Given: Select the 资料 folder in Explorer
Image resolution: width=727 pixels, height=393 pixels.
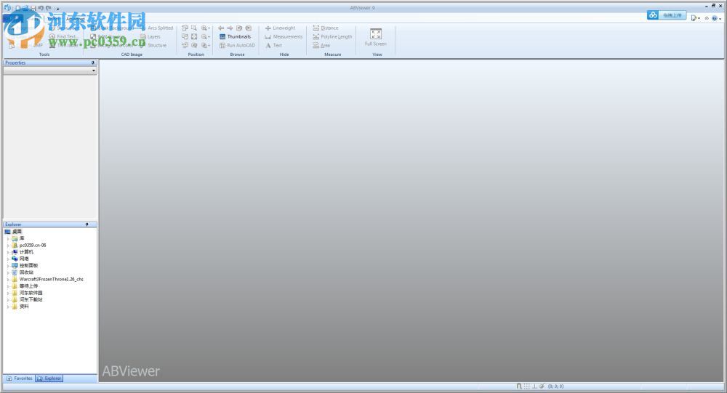Looking at the screenshot, I should click(x=24, y=307).
